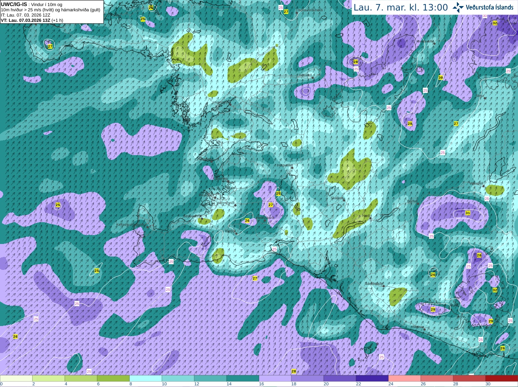The height and width of the screenshot is (387, 518).
Task: Click the 14–16 m/s dark teal legend swatch
Action: point(243,379)
